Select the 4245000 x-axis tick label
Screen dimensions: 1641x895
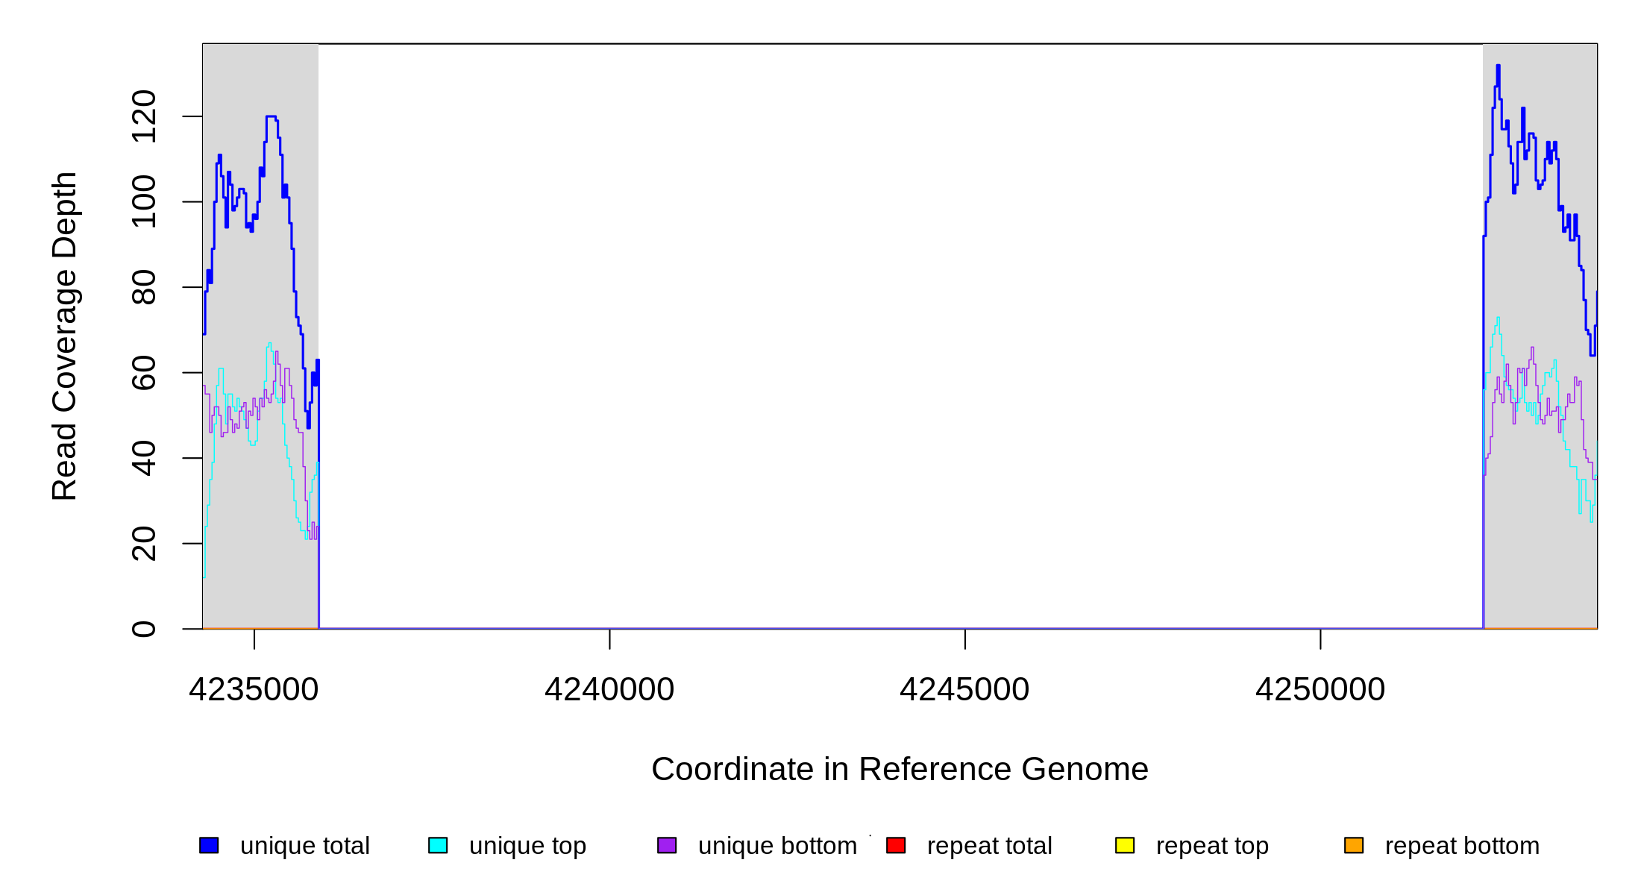pos(964,689)
